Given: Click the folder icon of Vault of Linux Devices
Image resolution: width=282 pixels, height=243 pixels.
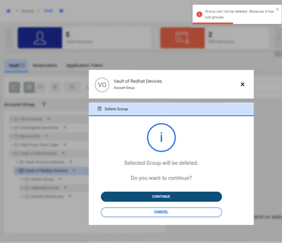Looking at the screenshot, I should [22, 162].
